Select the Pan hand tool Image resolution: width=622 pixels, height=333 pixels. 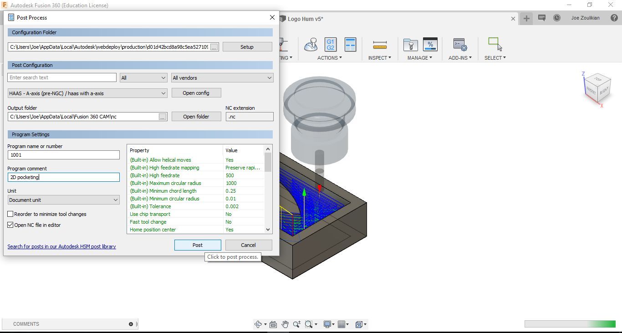[x=285, y=324]
